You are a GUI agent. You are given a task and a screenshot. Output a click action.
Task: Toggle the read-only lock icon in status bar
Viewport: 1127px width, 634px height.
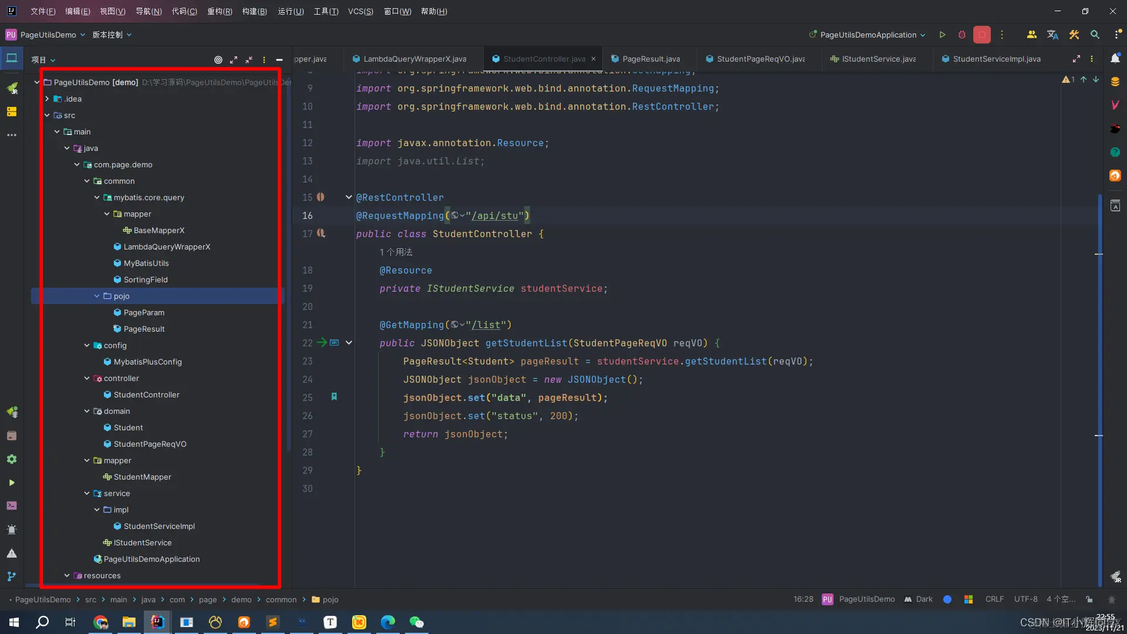point(1089,599)
